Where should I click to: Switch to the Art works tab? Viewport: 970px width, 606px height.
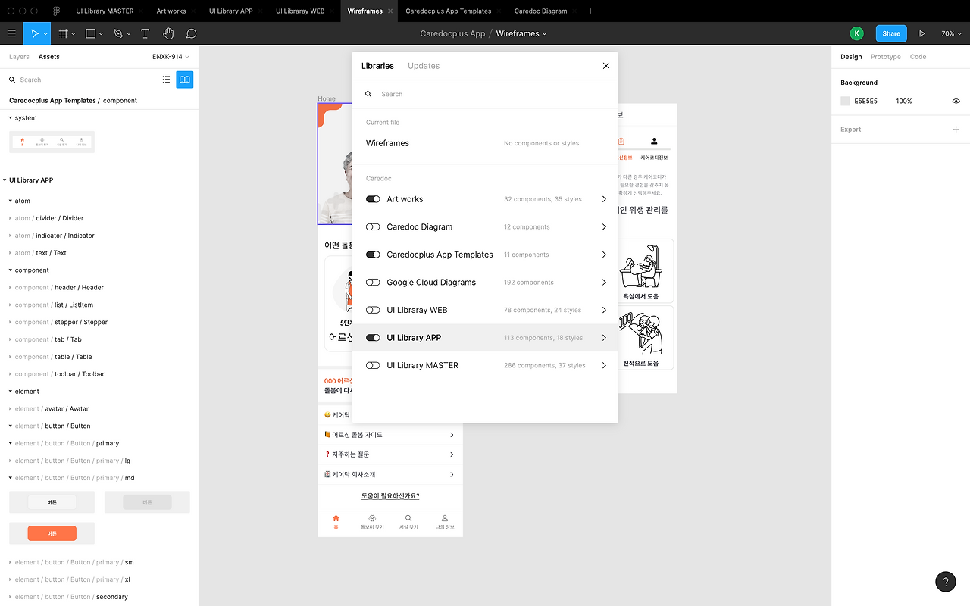(171, 11)
